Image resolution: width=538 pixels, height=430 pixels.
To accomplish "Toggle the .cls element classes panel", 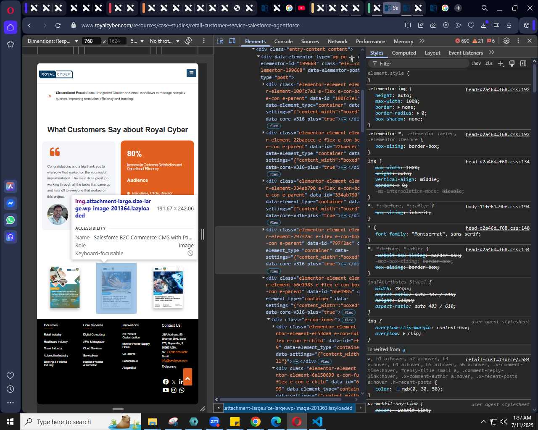I will [488, 63].
